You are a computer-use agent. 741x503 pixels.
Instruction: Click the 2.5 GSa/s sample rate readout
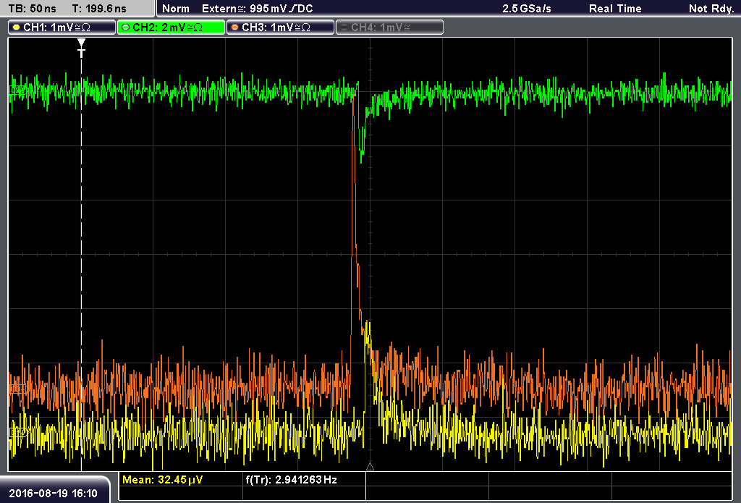[x=527, y=9]
